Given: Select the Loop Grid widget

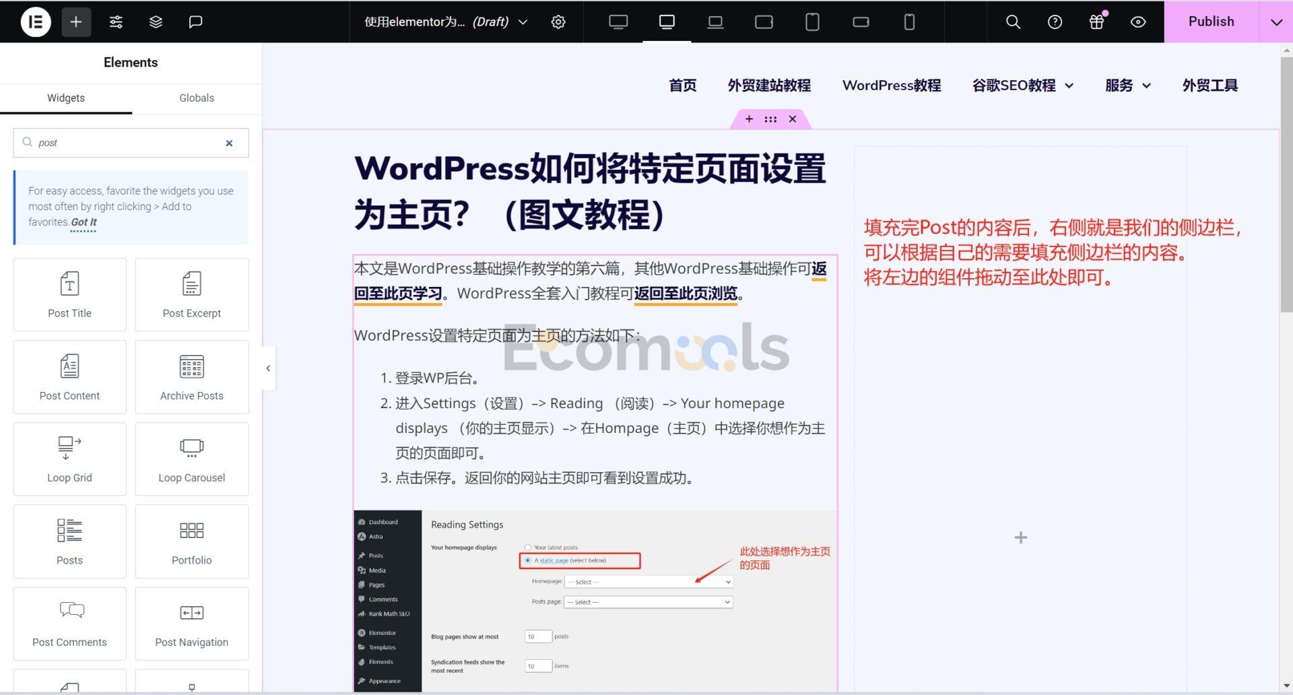Looking at the screenshot, I should (69, 459).
